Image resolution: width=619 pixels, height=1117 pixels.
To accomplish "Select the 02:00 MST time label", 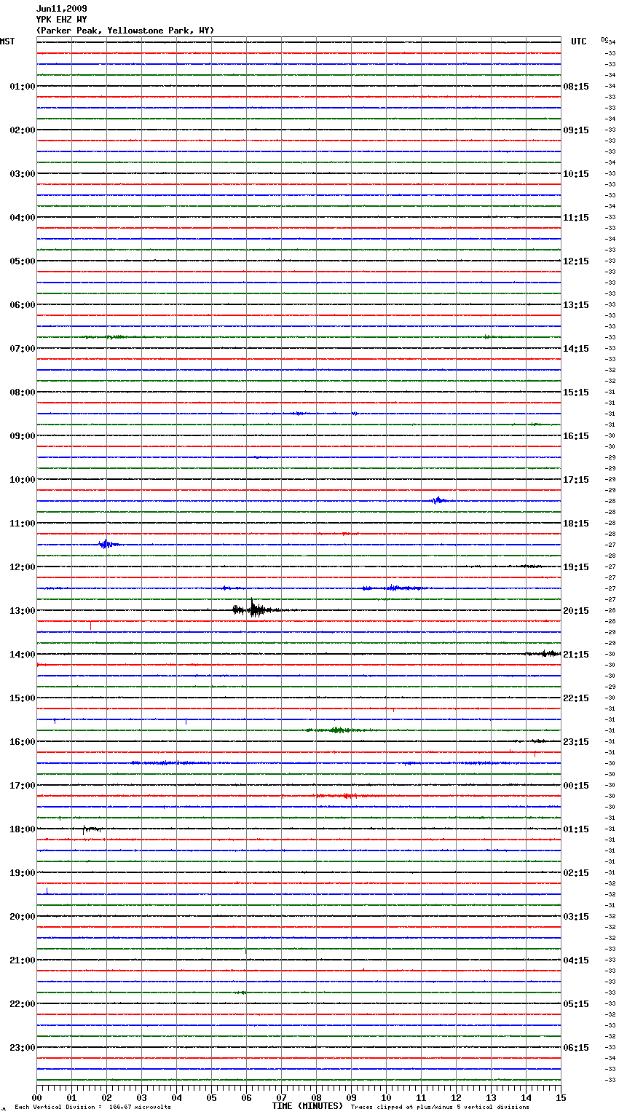I will pyautogui.click(x=23, y=130).
